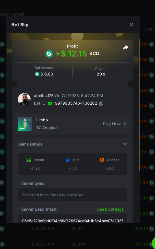Click the BCD coin icon beside profit

49,54
